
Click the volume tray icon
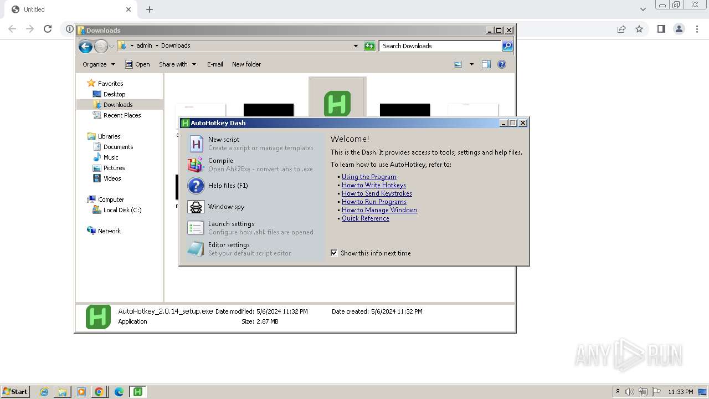[630, 392]
